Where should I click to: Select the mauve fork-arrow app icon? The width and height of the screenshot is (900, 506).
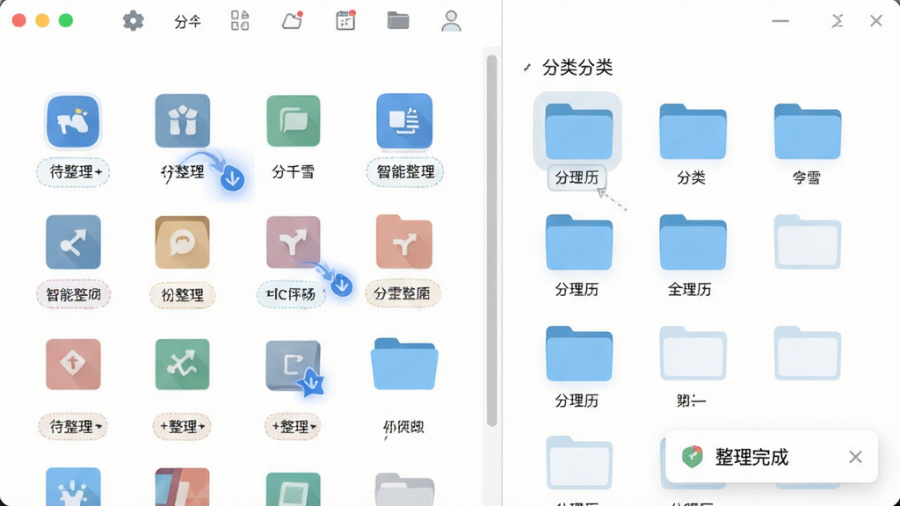coord(294,242)
